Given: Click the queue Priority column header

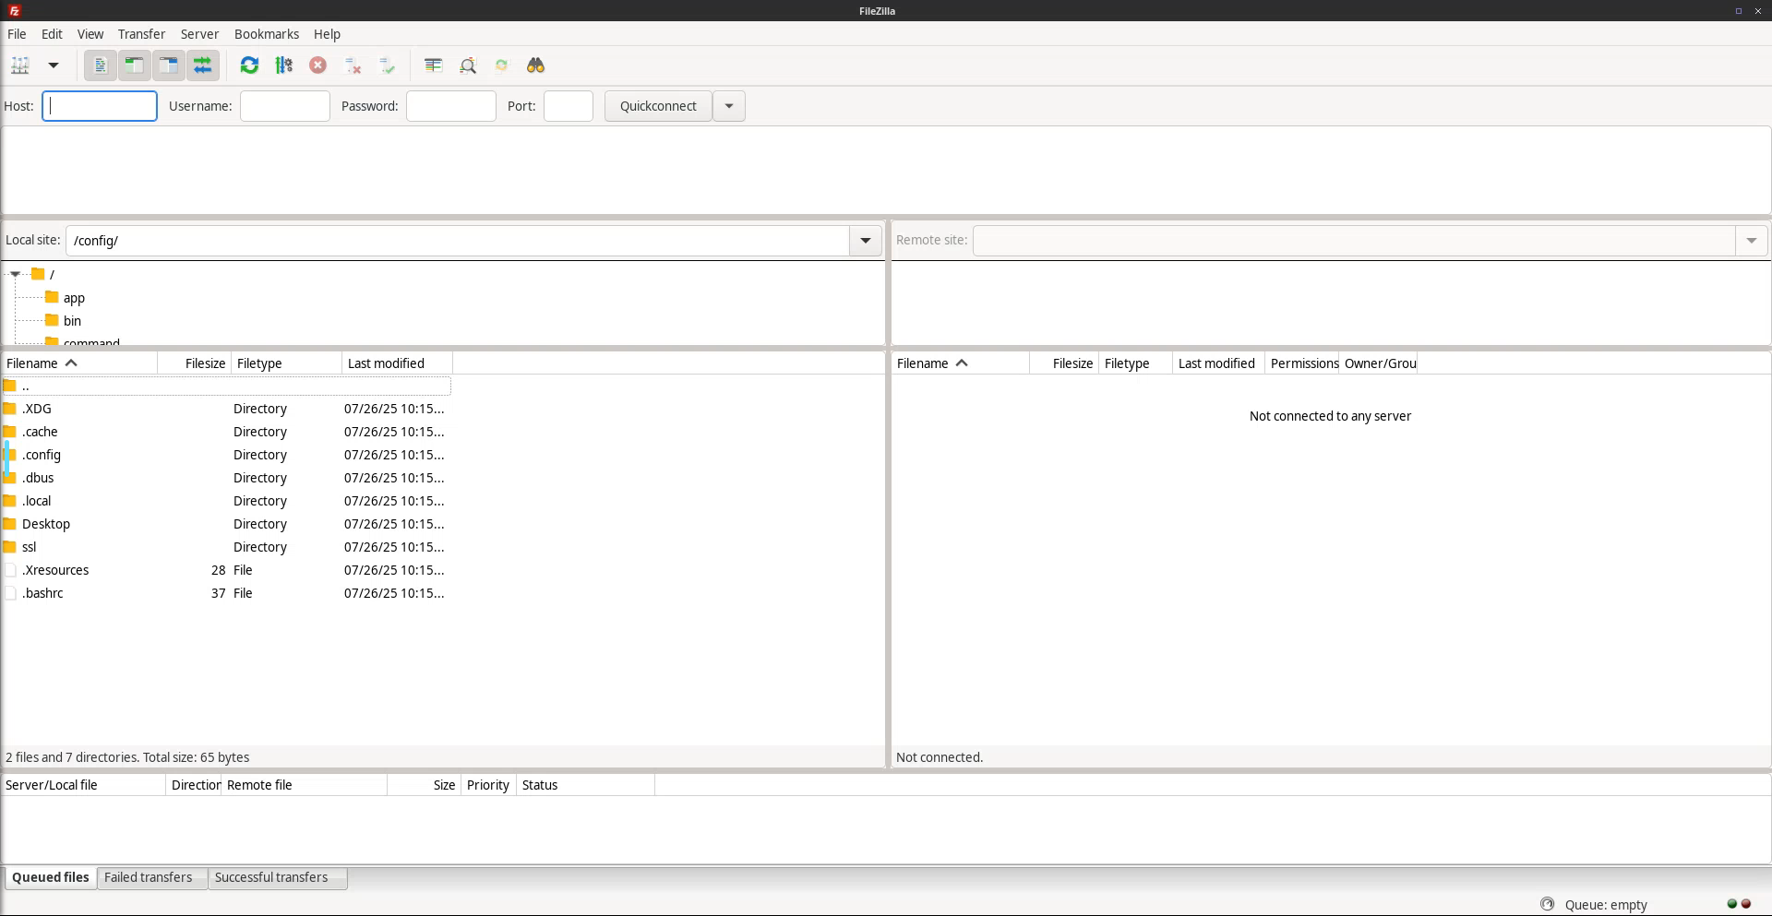Looking at the screenshot, I should pyautogui.click(x=489, y=785).
